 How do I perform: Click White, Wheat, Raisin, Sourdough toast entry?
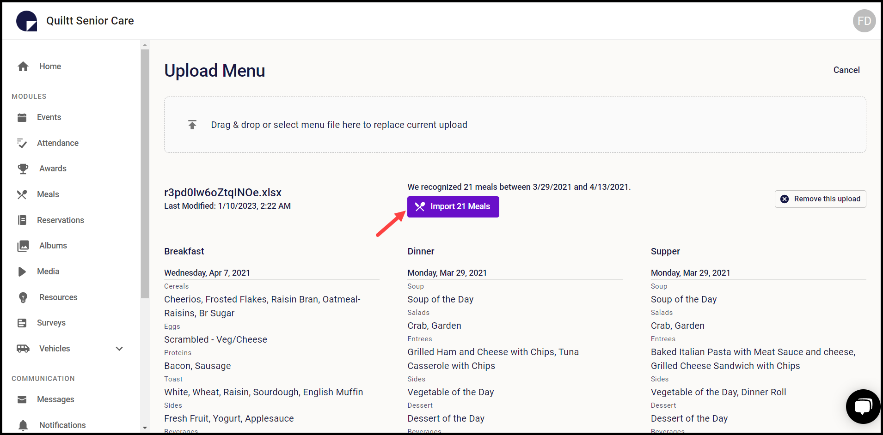tap(264, 392)
